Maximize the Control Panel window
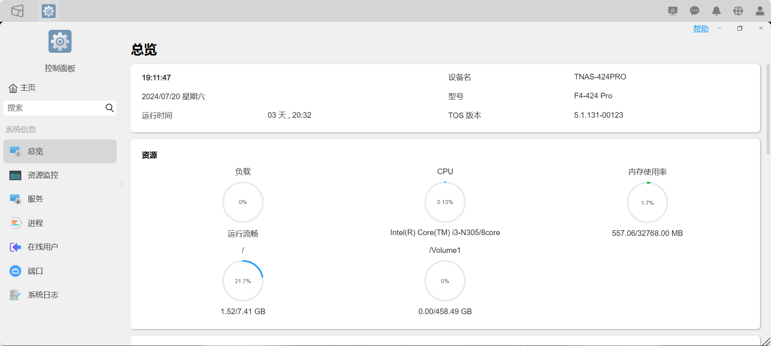 tap(740, 28)
